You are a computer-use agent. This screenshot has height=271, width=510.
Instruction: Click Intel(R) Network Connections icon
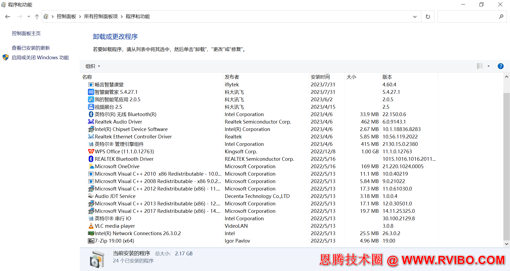91,233
